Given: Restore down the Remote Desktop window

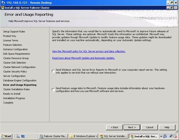Looking at the screenshot, I should [172, 3].
